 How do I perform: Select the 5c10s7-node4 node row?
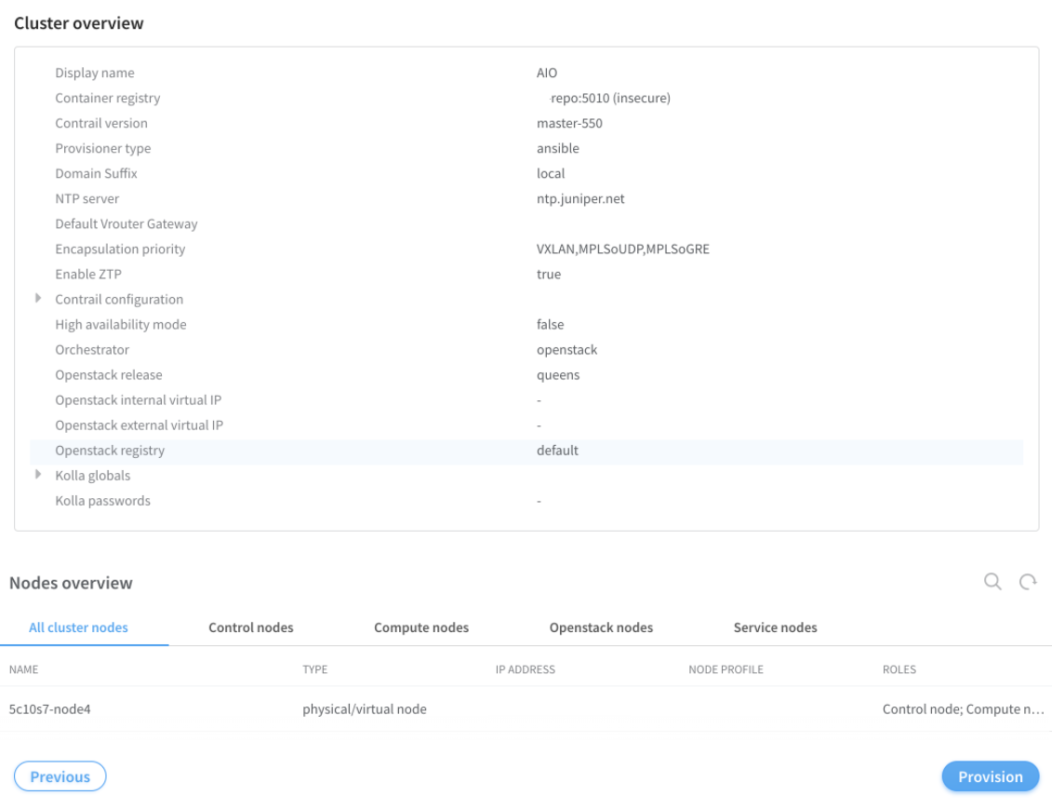pos(50,709)
